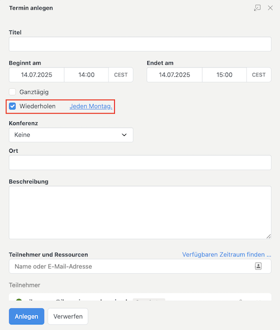Click the start time field 14:00

[x=86, y=75]
